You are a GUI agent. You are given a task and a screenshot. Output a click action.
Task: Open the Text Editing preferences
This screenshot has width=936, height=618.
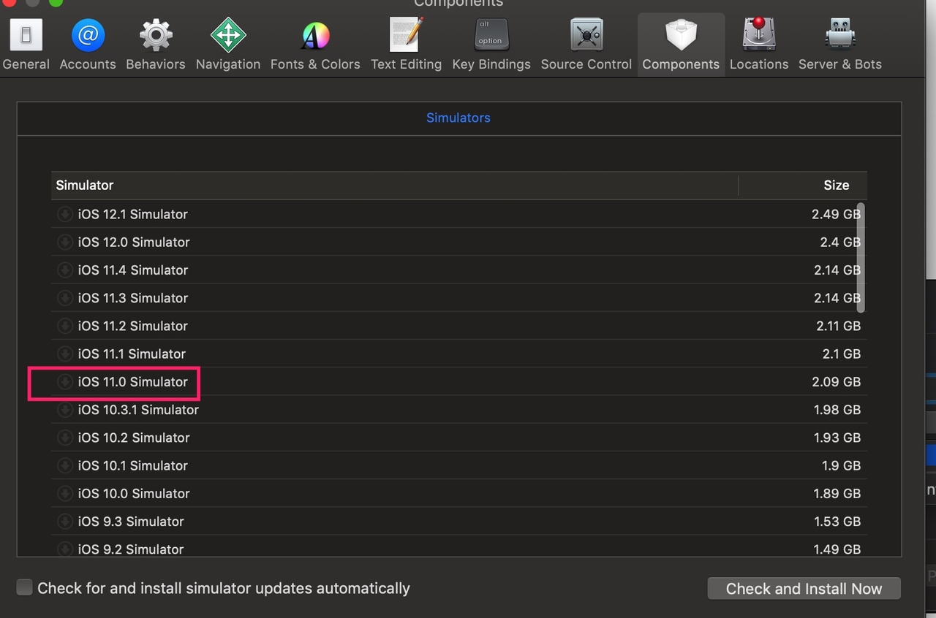(x=406, y=44)
